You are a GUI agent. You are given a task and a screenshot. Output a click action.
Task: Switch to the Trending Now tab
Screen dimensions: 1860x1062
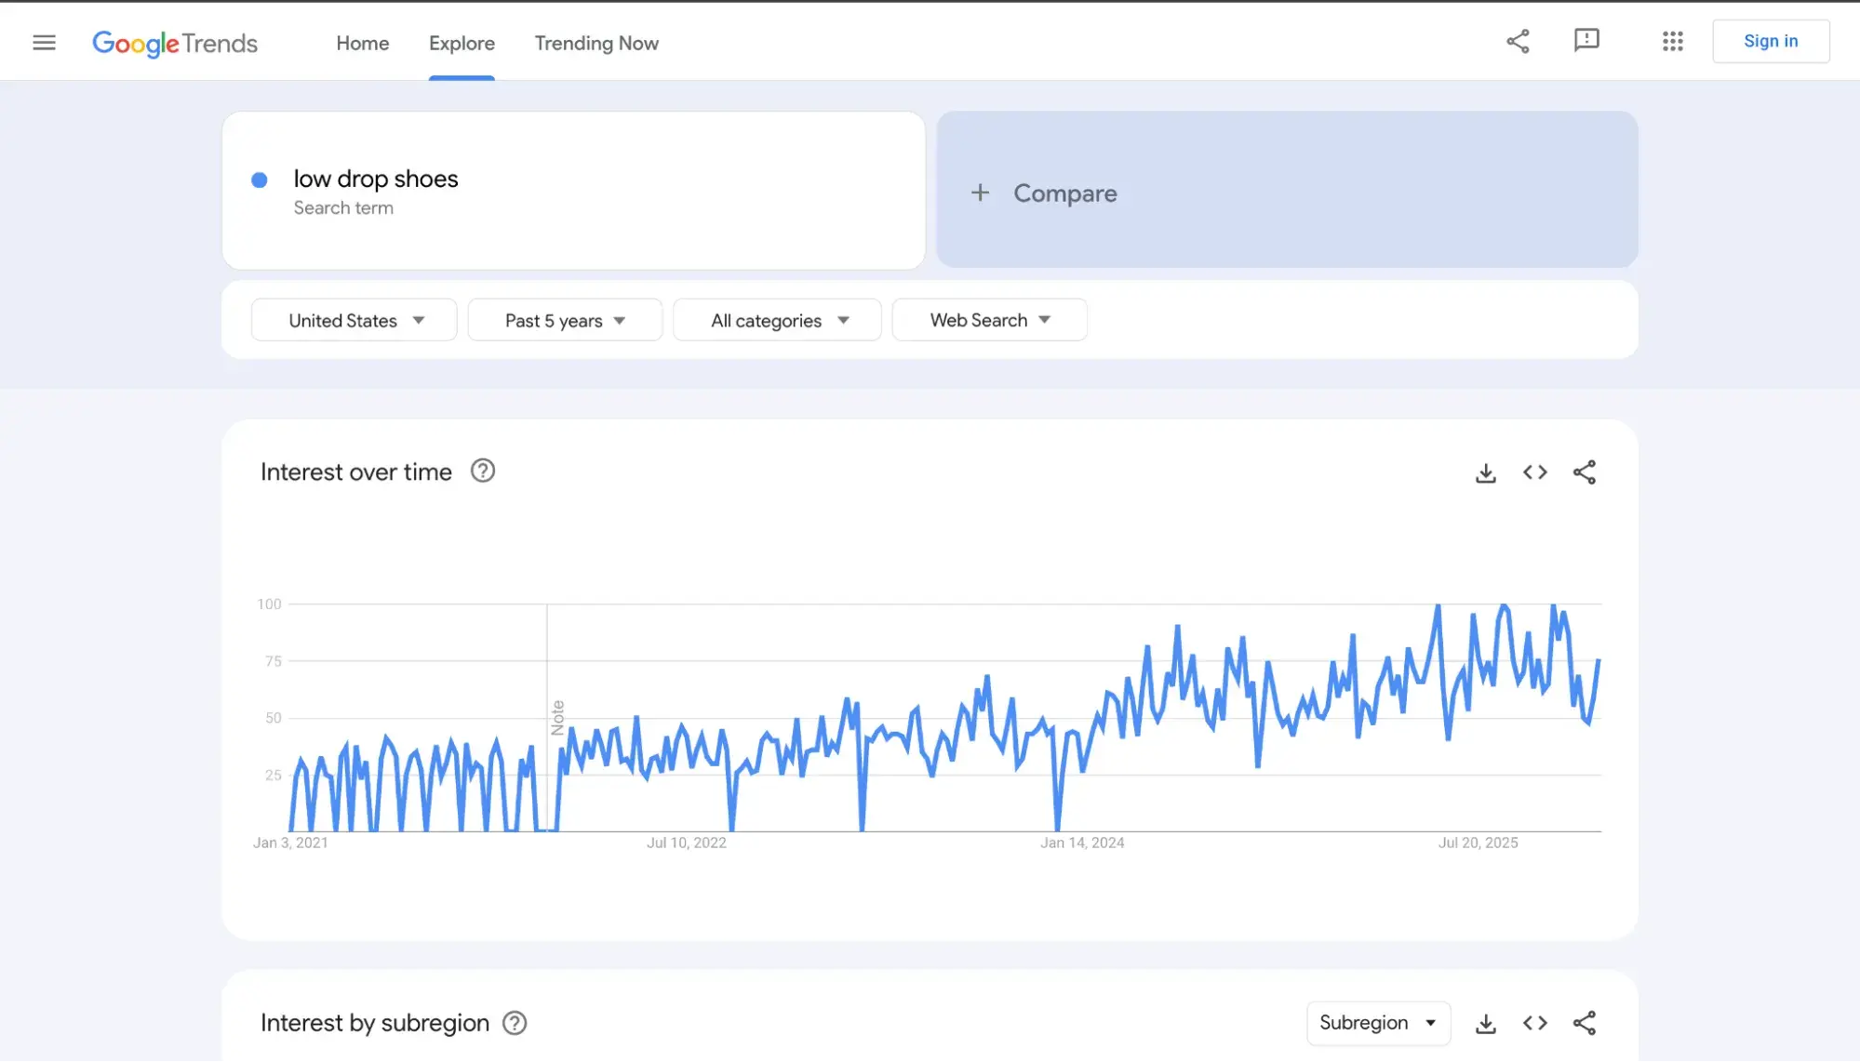tap(595, 43)
